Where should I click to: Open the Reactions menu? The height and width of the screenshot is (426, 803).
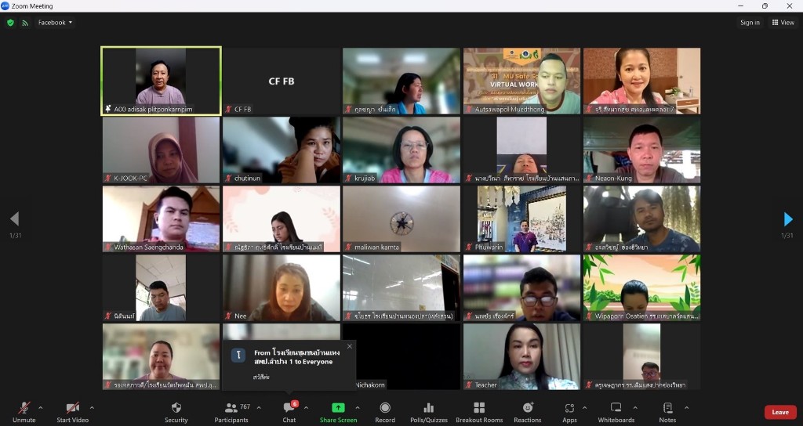[x=528, y=412]
